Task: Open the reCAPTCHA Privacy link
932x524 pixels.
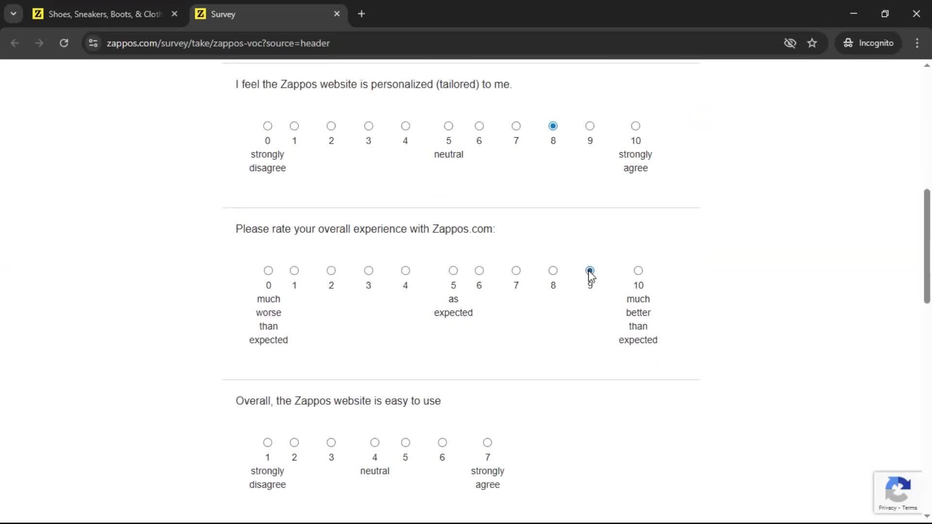Action: coord(887,508)
